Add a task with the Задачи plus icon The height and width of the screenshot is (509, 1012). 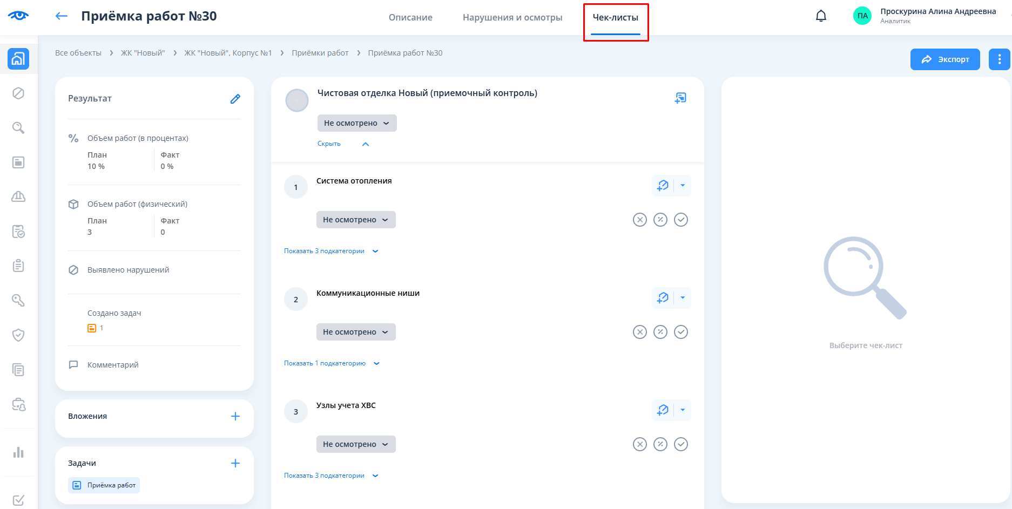pyautogui.click(x=235, y=463)
